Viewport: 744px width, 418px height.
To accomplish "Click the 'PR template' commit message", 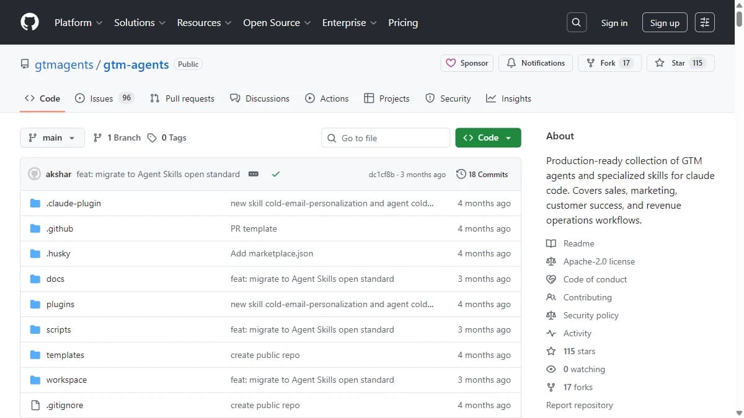I will pos(254,229).
